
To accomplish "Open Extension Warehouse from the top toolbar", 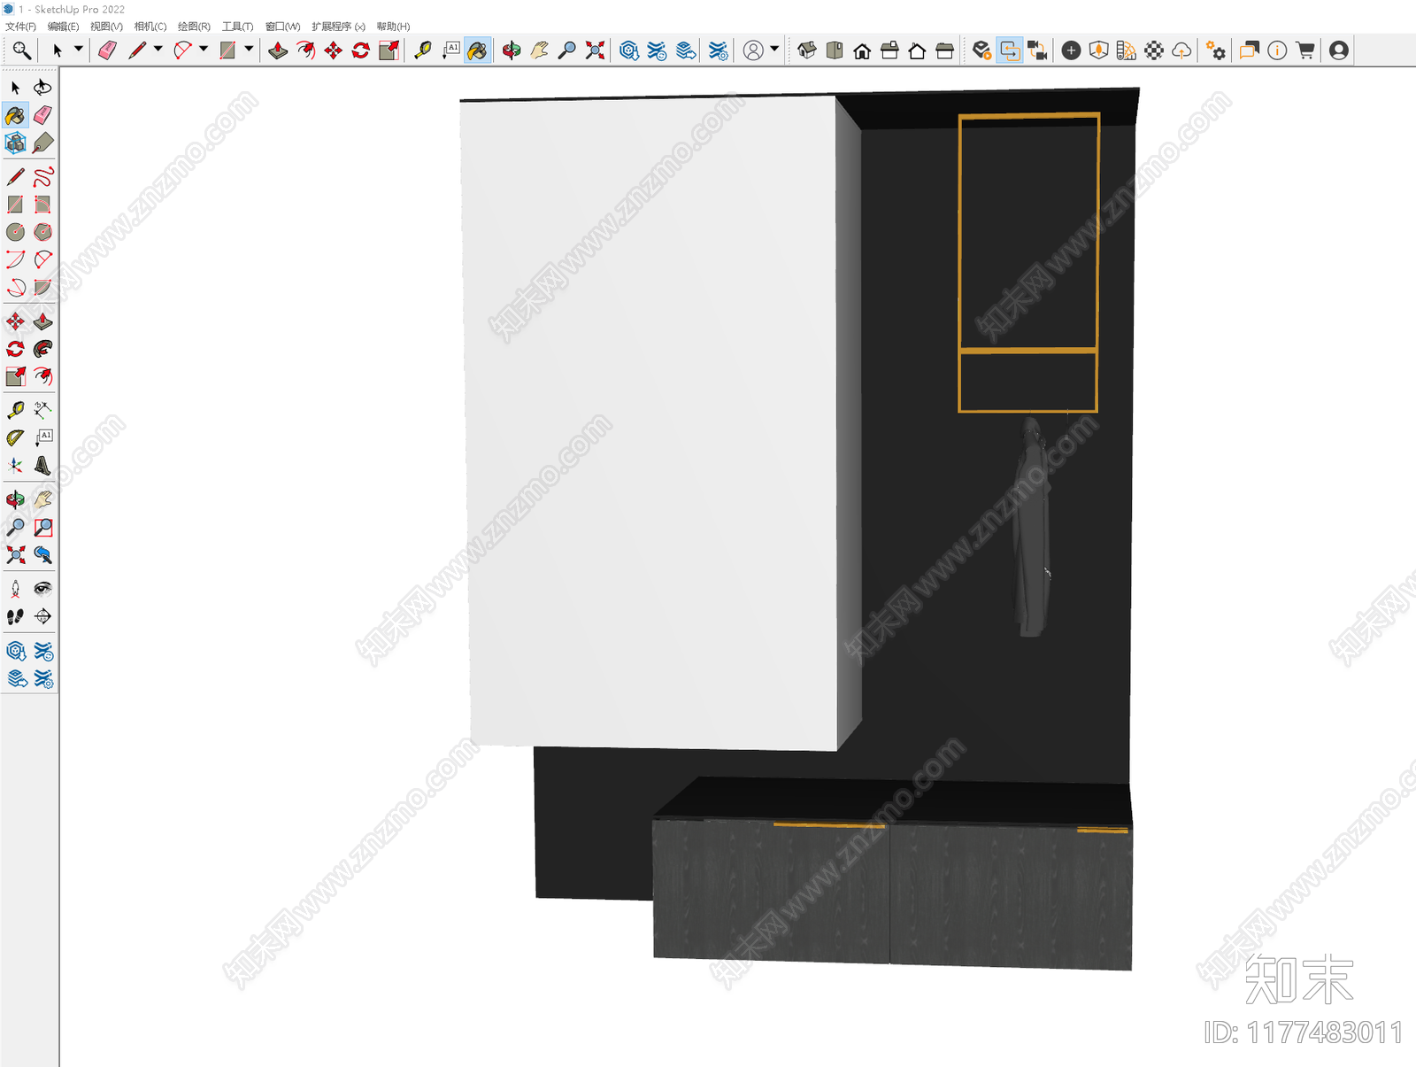I will [x=657, y=50].
